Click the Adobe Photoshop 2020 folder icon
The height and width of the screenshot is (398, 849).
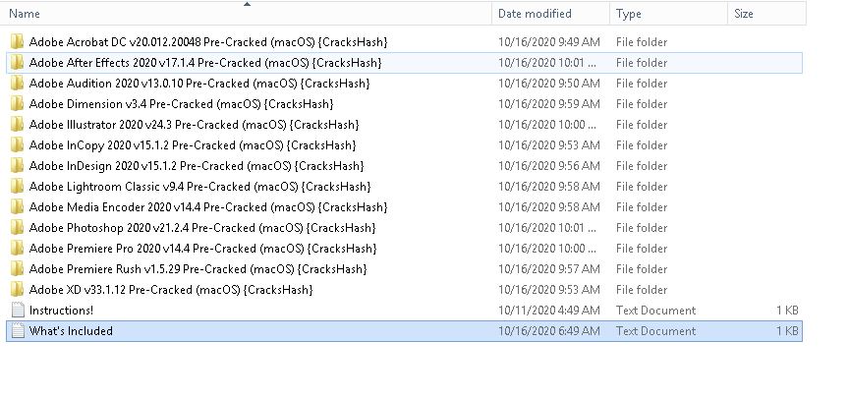click(17, 228)
